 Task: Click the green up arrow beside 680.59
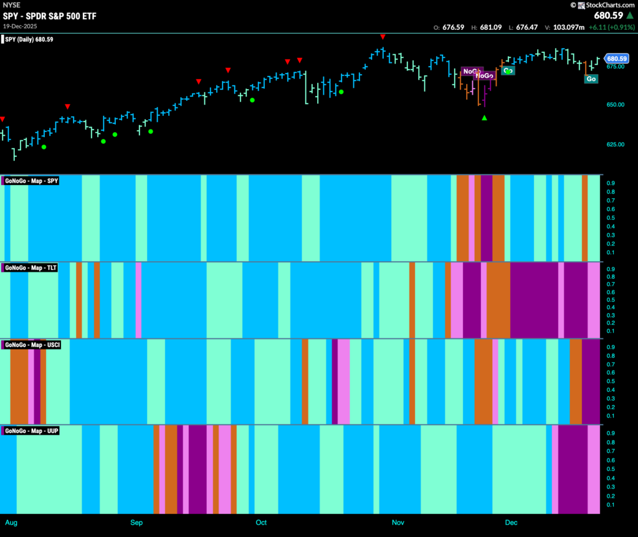click(x=630, y=16)
